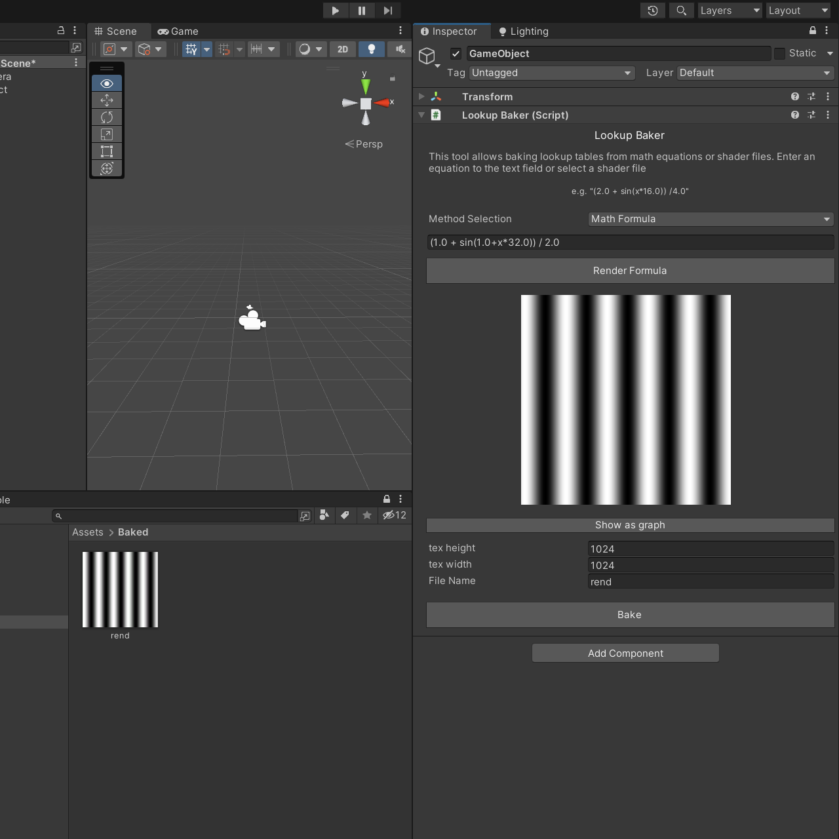Click the Bake button
Screen dimensions: 839x839
pos(630,615)
